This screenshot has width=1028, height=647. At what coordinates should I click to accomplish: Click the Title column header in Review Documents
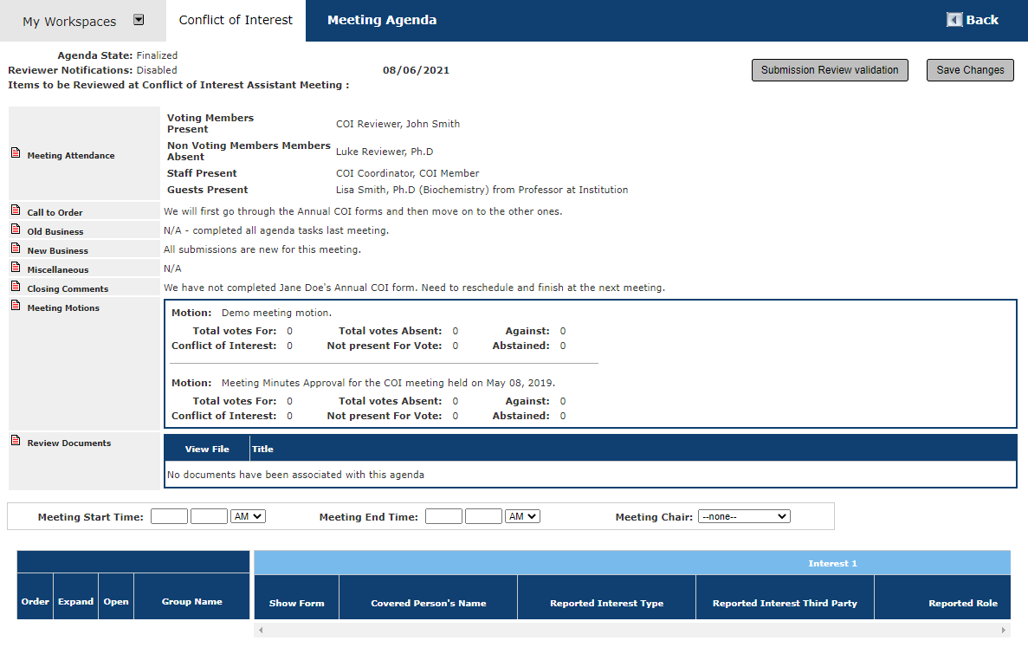(263, 449)
